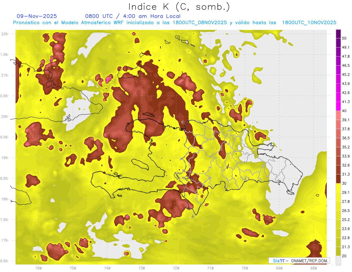
Task: Click the "47.8" value on the color scale
Action: coord(346,56)
